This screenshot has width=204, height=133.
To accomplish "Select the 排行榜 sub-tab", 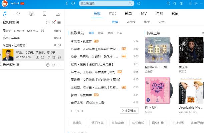I will pos(131,22).
